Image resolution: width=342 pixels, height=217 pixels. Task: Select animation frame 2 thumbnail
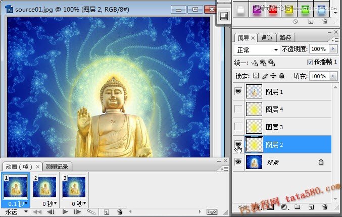tap(45, 187)
